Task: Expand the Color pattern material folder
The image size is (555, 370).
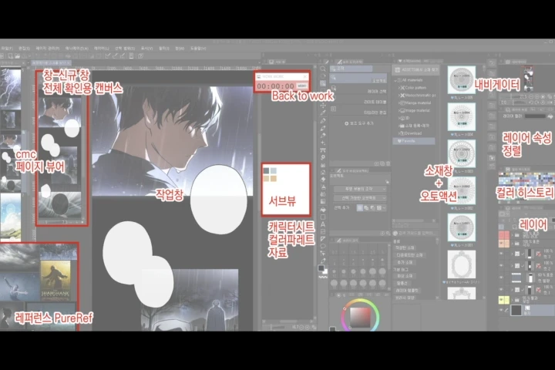Action: [399, 87]
